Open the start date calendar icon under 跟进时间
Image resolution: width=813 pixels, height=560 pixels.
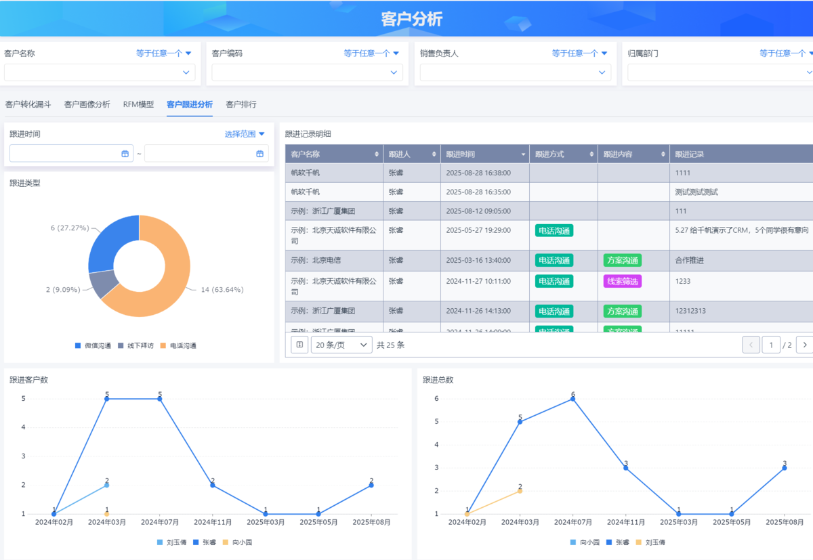coord(125,154)
